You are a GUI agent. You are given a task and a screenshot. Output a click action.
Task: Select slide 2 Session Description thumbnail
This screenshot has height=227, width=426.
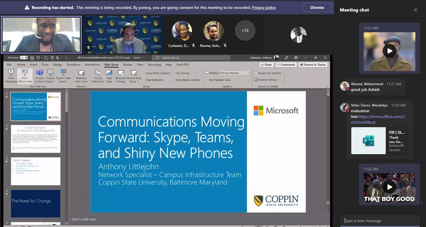tap(35, 139)
